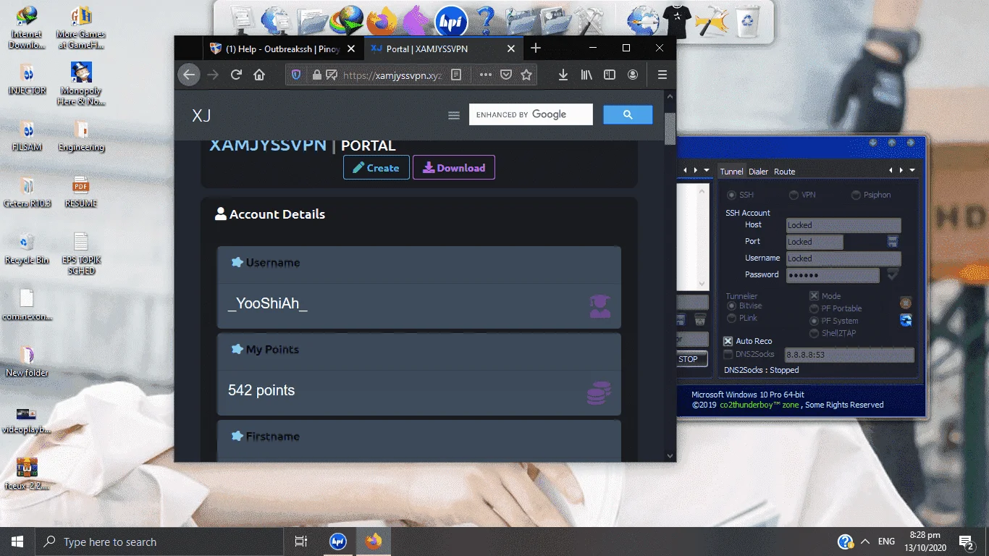Click the blue refresh icon beside PF System

click(x=906, y=320)
